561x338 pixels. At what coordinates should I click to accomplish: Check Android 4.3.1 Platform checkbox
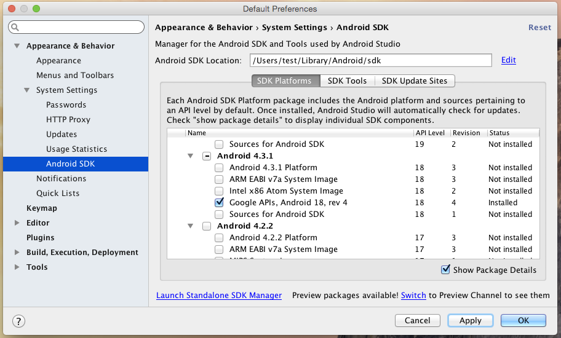tap(219, 168)
